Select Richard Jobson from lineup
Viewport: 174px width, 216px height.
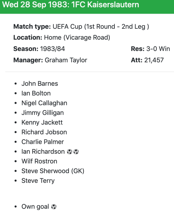(44, 132)
